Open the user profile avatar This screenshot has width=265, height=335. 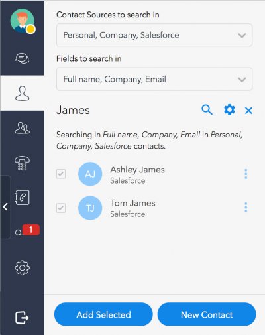tap(22, 21)
